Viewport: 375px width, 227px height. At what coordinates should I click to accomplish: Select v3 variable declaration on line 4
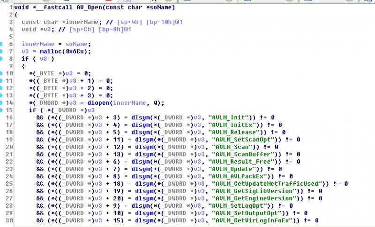tap(47, 30)
